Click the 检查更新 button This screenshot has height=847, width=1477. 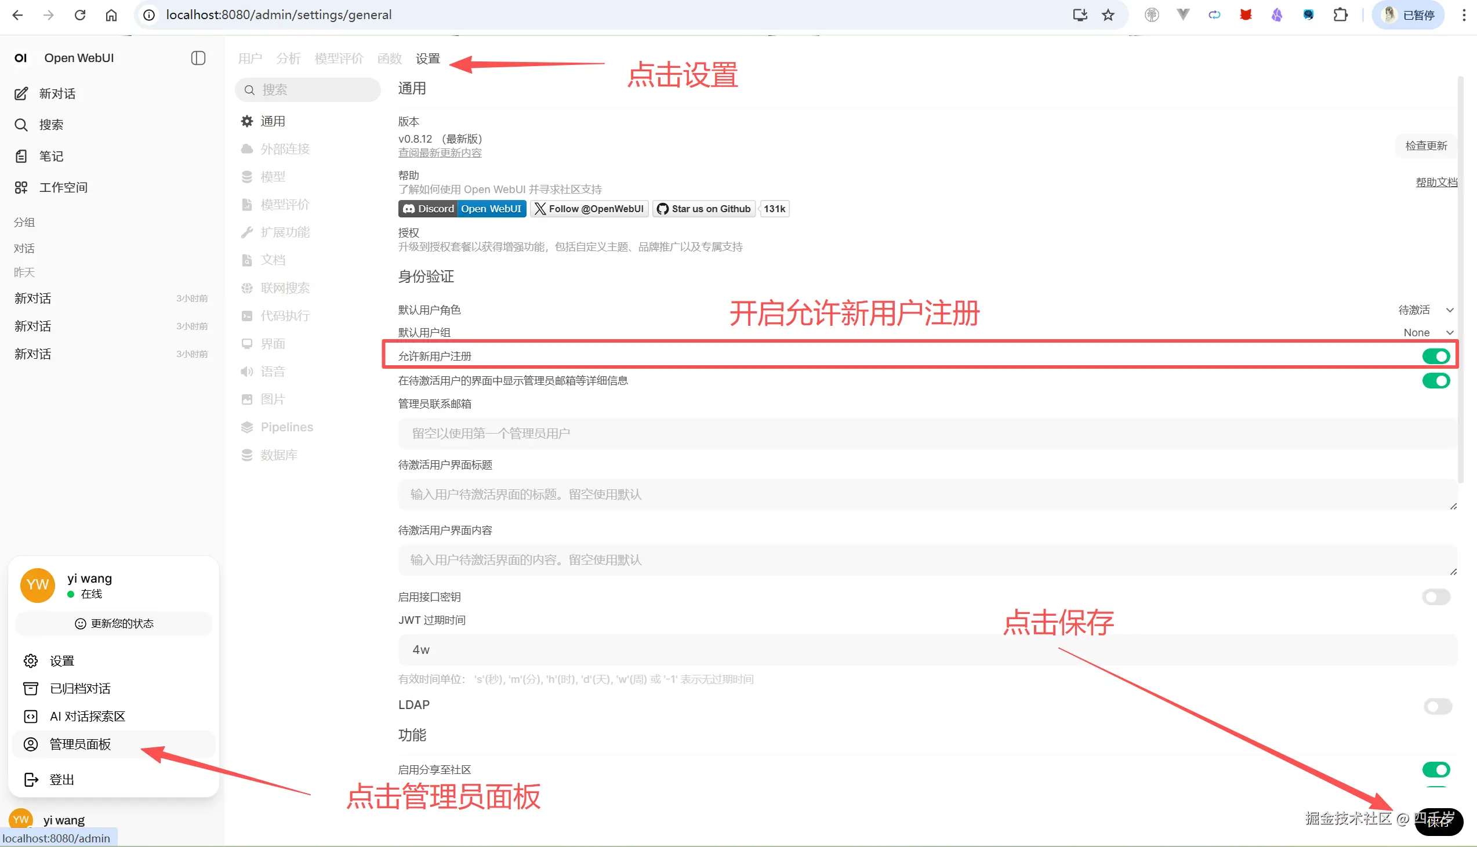[x=1425, y=146]
